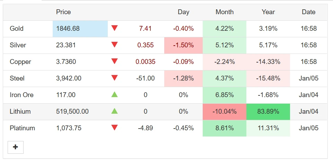The width and height of the screenshot is (333, 160).
Task: Click the Day column header
Action: (x=184, y=12)
